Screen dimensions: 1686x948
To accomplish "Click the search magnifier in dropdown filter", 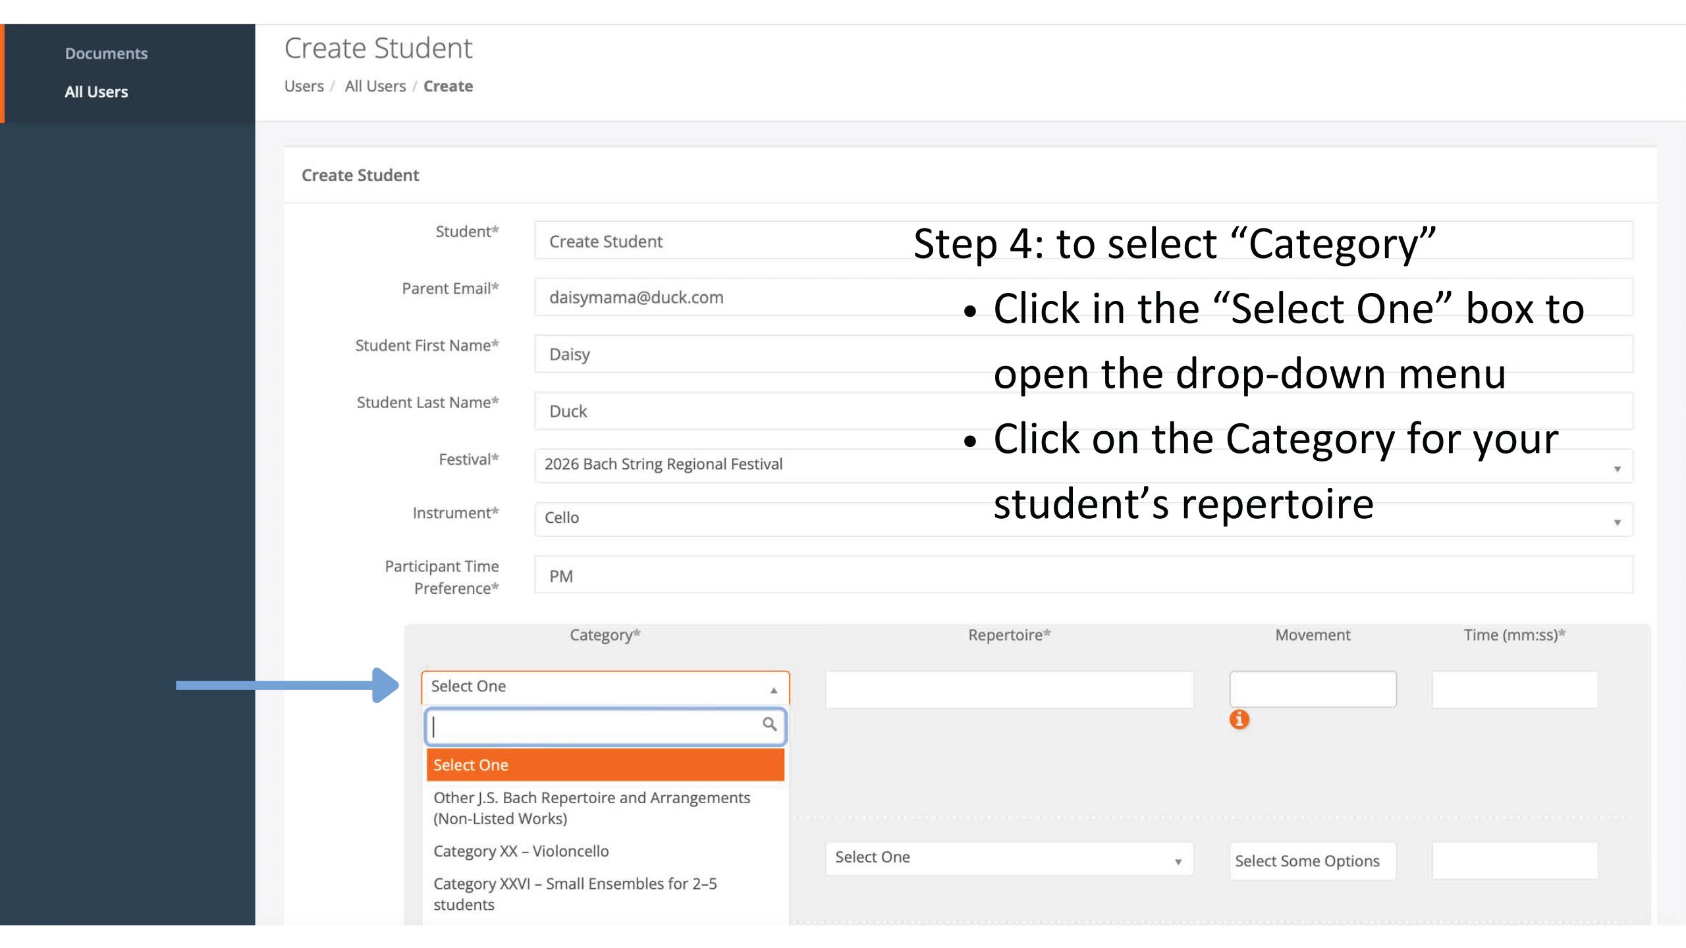I will (769, 724).
